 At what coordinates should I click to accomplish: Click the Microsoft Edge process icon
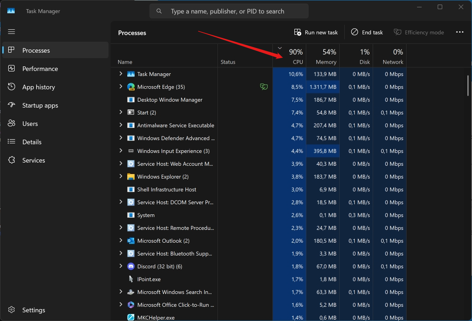tap(131, 87)
